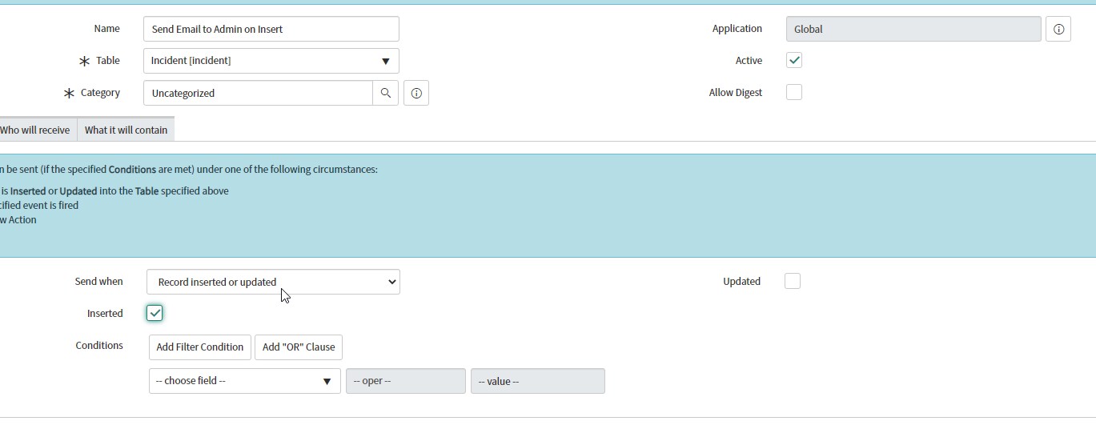Click the Application label

pyautogui.click(x=737, y=29)
